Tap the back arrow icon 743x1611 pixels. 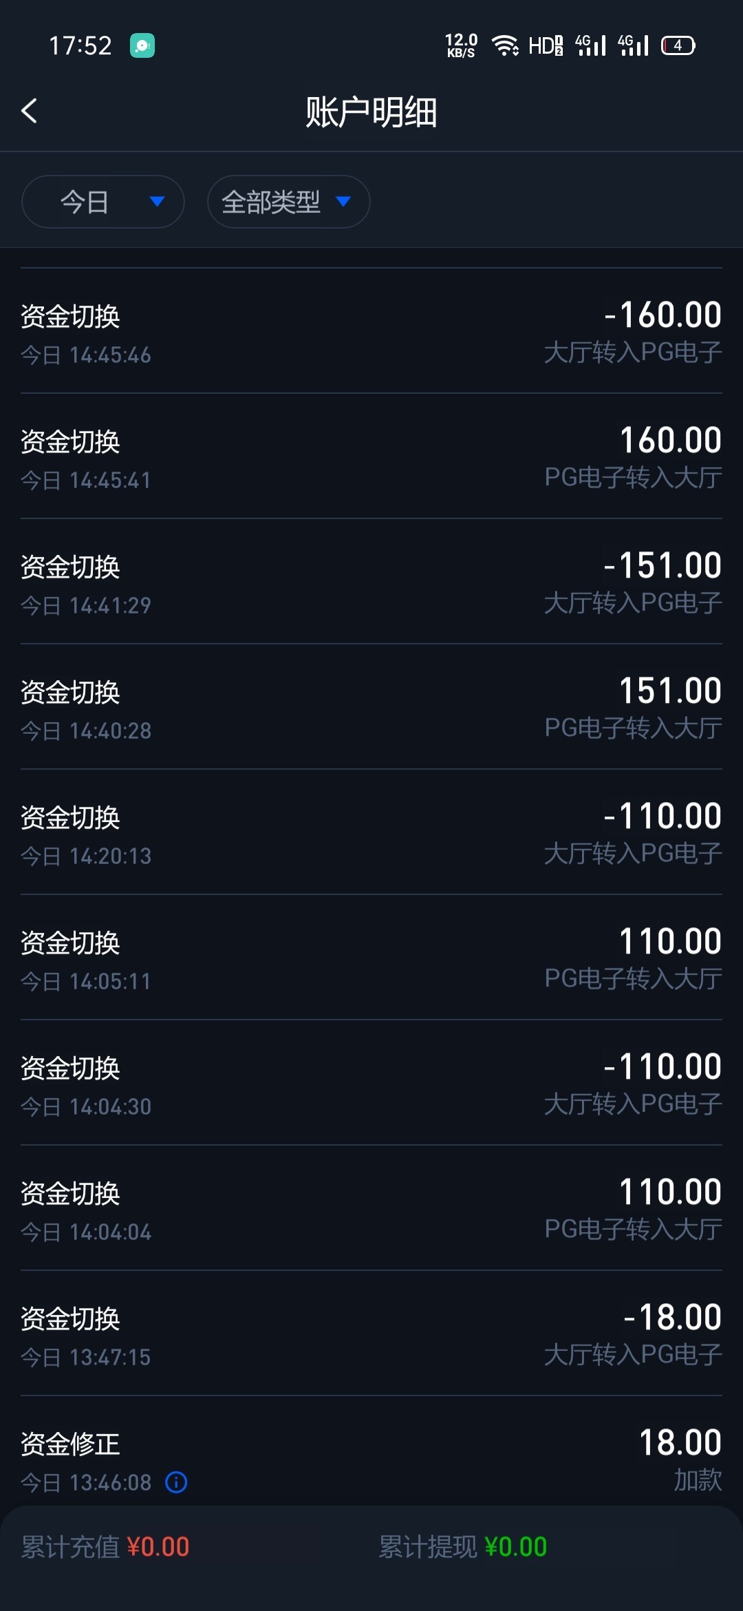tap(29, 111)
